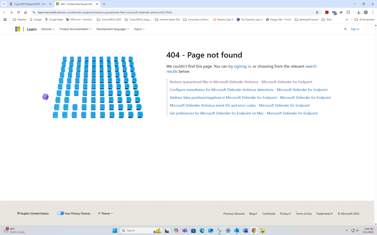Open the Chrome three-dot menu
377x235 pixels.
tap(373, 12)
